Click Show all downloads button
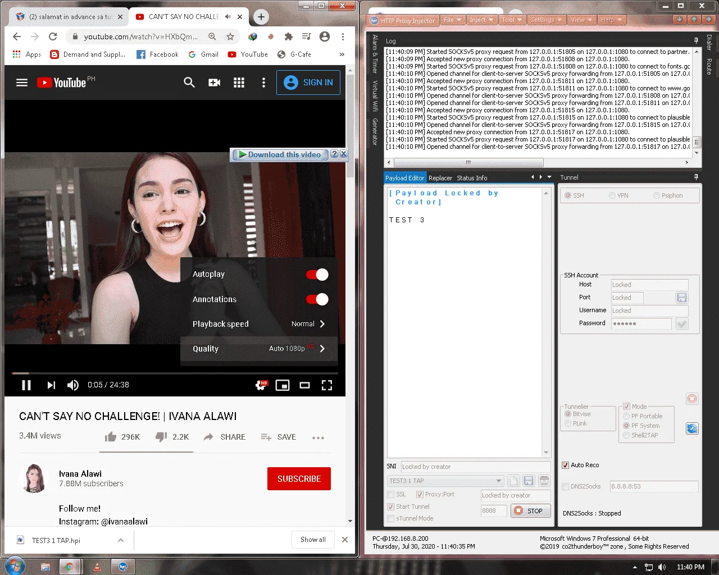The width and height of the screenshot is (719, 575). click(313, 540)
